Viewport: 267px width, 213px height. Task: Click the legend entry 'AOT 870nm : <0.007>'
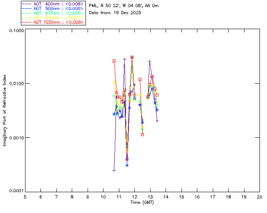pos(58,17)
